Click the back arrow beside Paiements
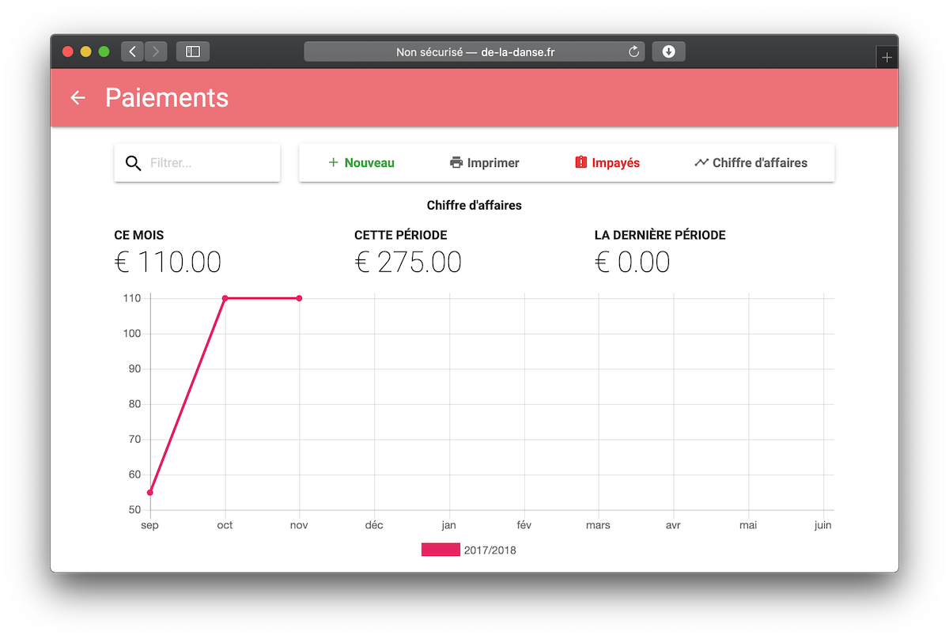 click(x=78, y=98)
